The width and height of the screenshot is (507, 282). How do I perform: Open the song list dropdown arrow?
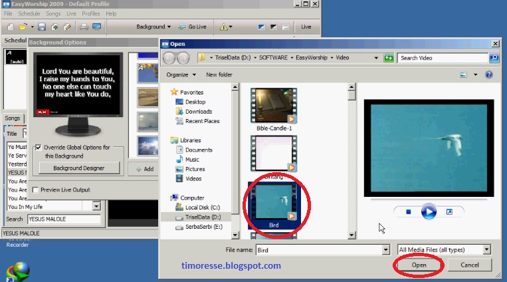pos(96,206)
